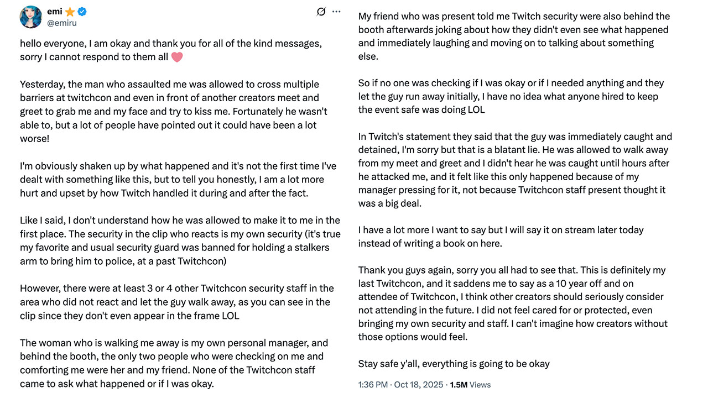Image resolution: width=708 pixels, height=398 pixels.
Task: Open Grok actions for this post
Action: (321, 12)
